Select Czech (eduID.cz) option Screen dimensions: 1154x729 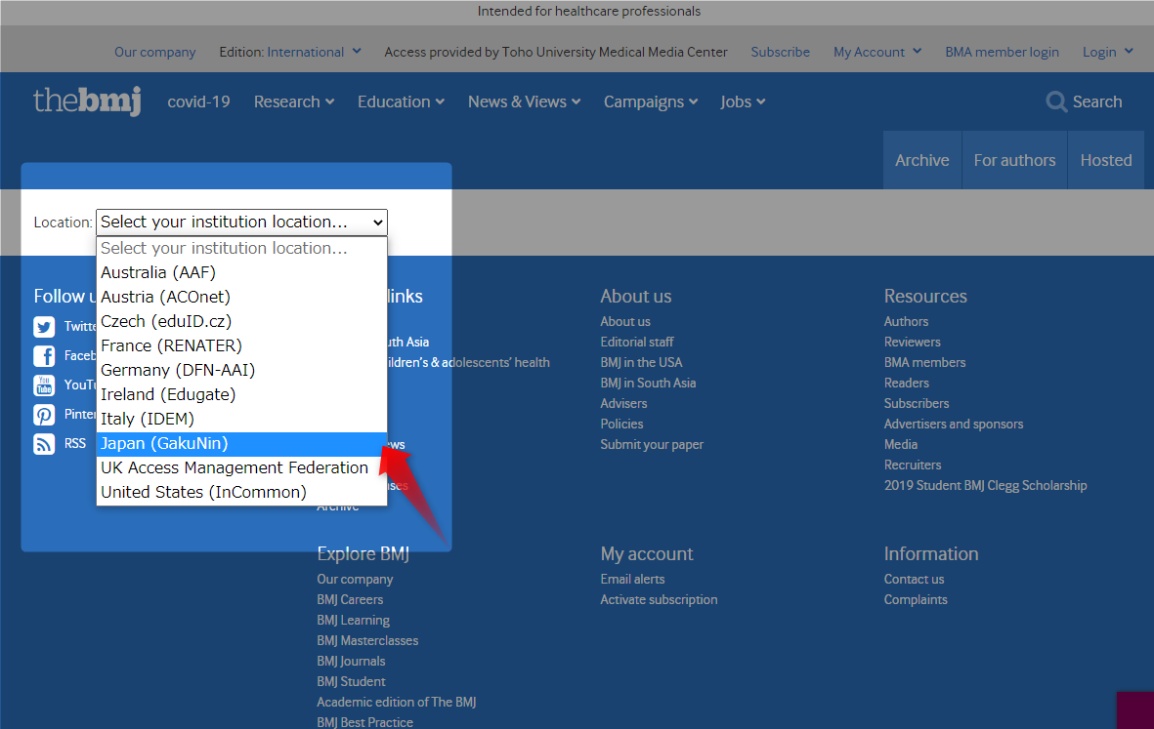pos(241,321)
